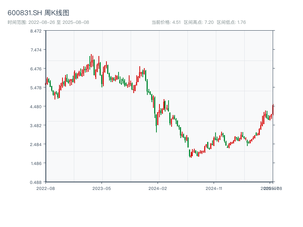Click the highest-peaking candle near 7.20

91,61
